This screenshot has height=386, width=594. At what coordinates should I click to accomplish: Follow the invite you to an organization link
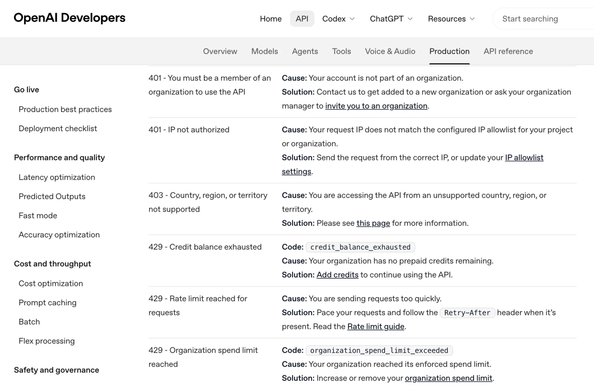coord(376,106)
